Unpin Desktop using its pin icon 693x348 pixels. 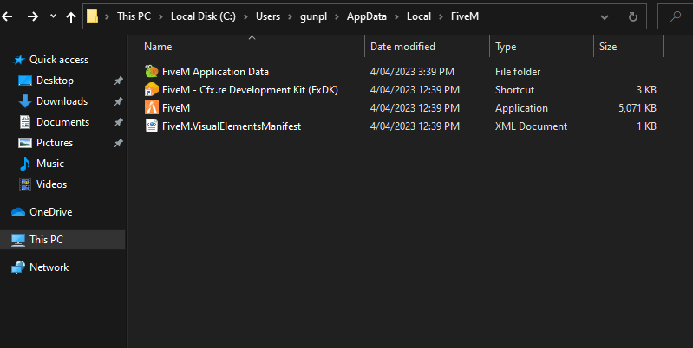click(x=118, y=81)
